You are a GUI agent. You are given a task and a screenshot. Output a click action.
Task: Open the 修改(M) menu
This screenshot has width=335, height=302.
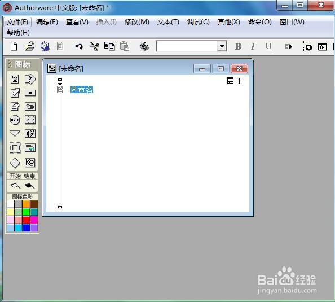tap(136, 22)
